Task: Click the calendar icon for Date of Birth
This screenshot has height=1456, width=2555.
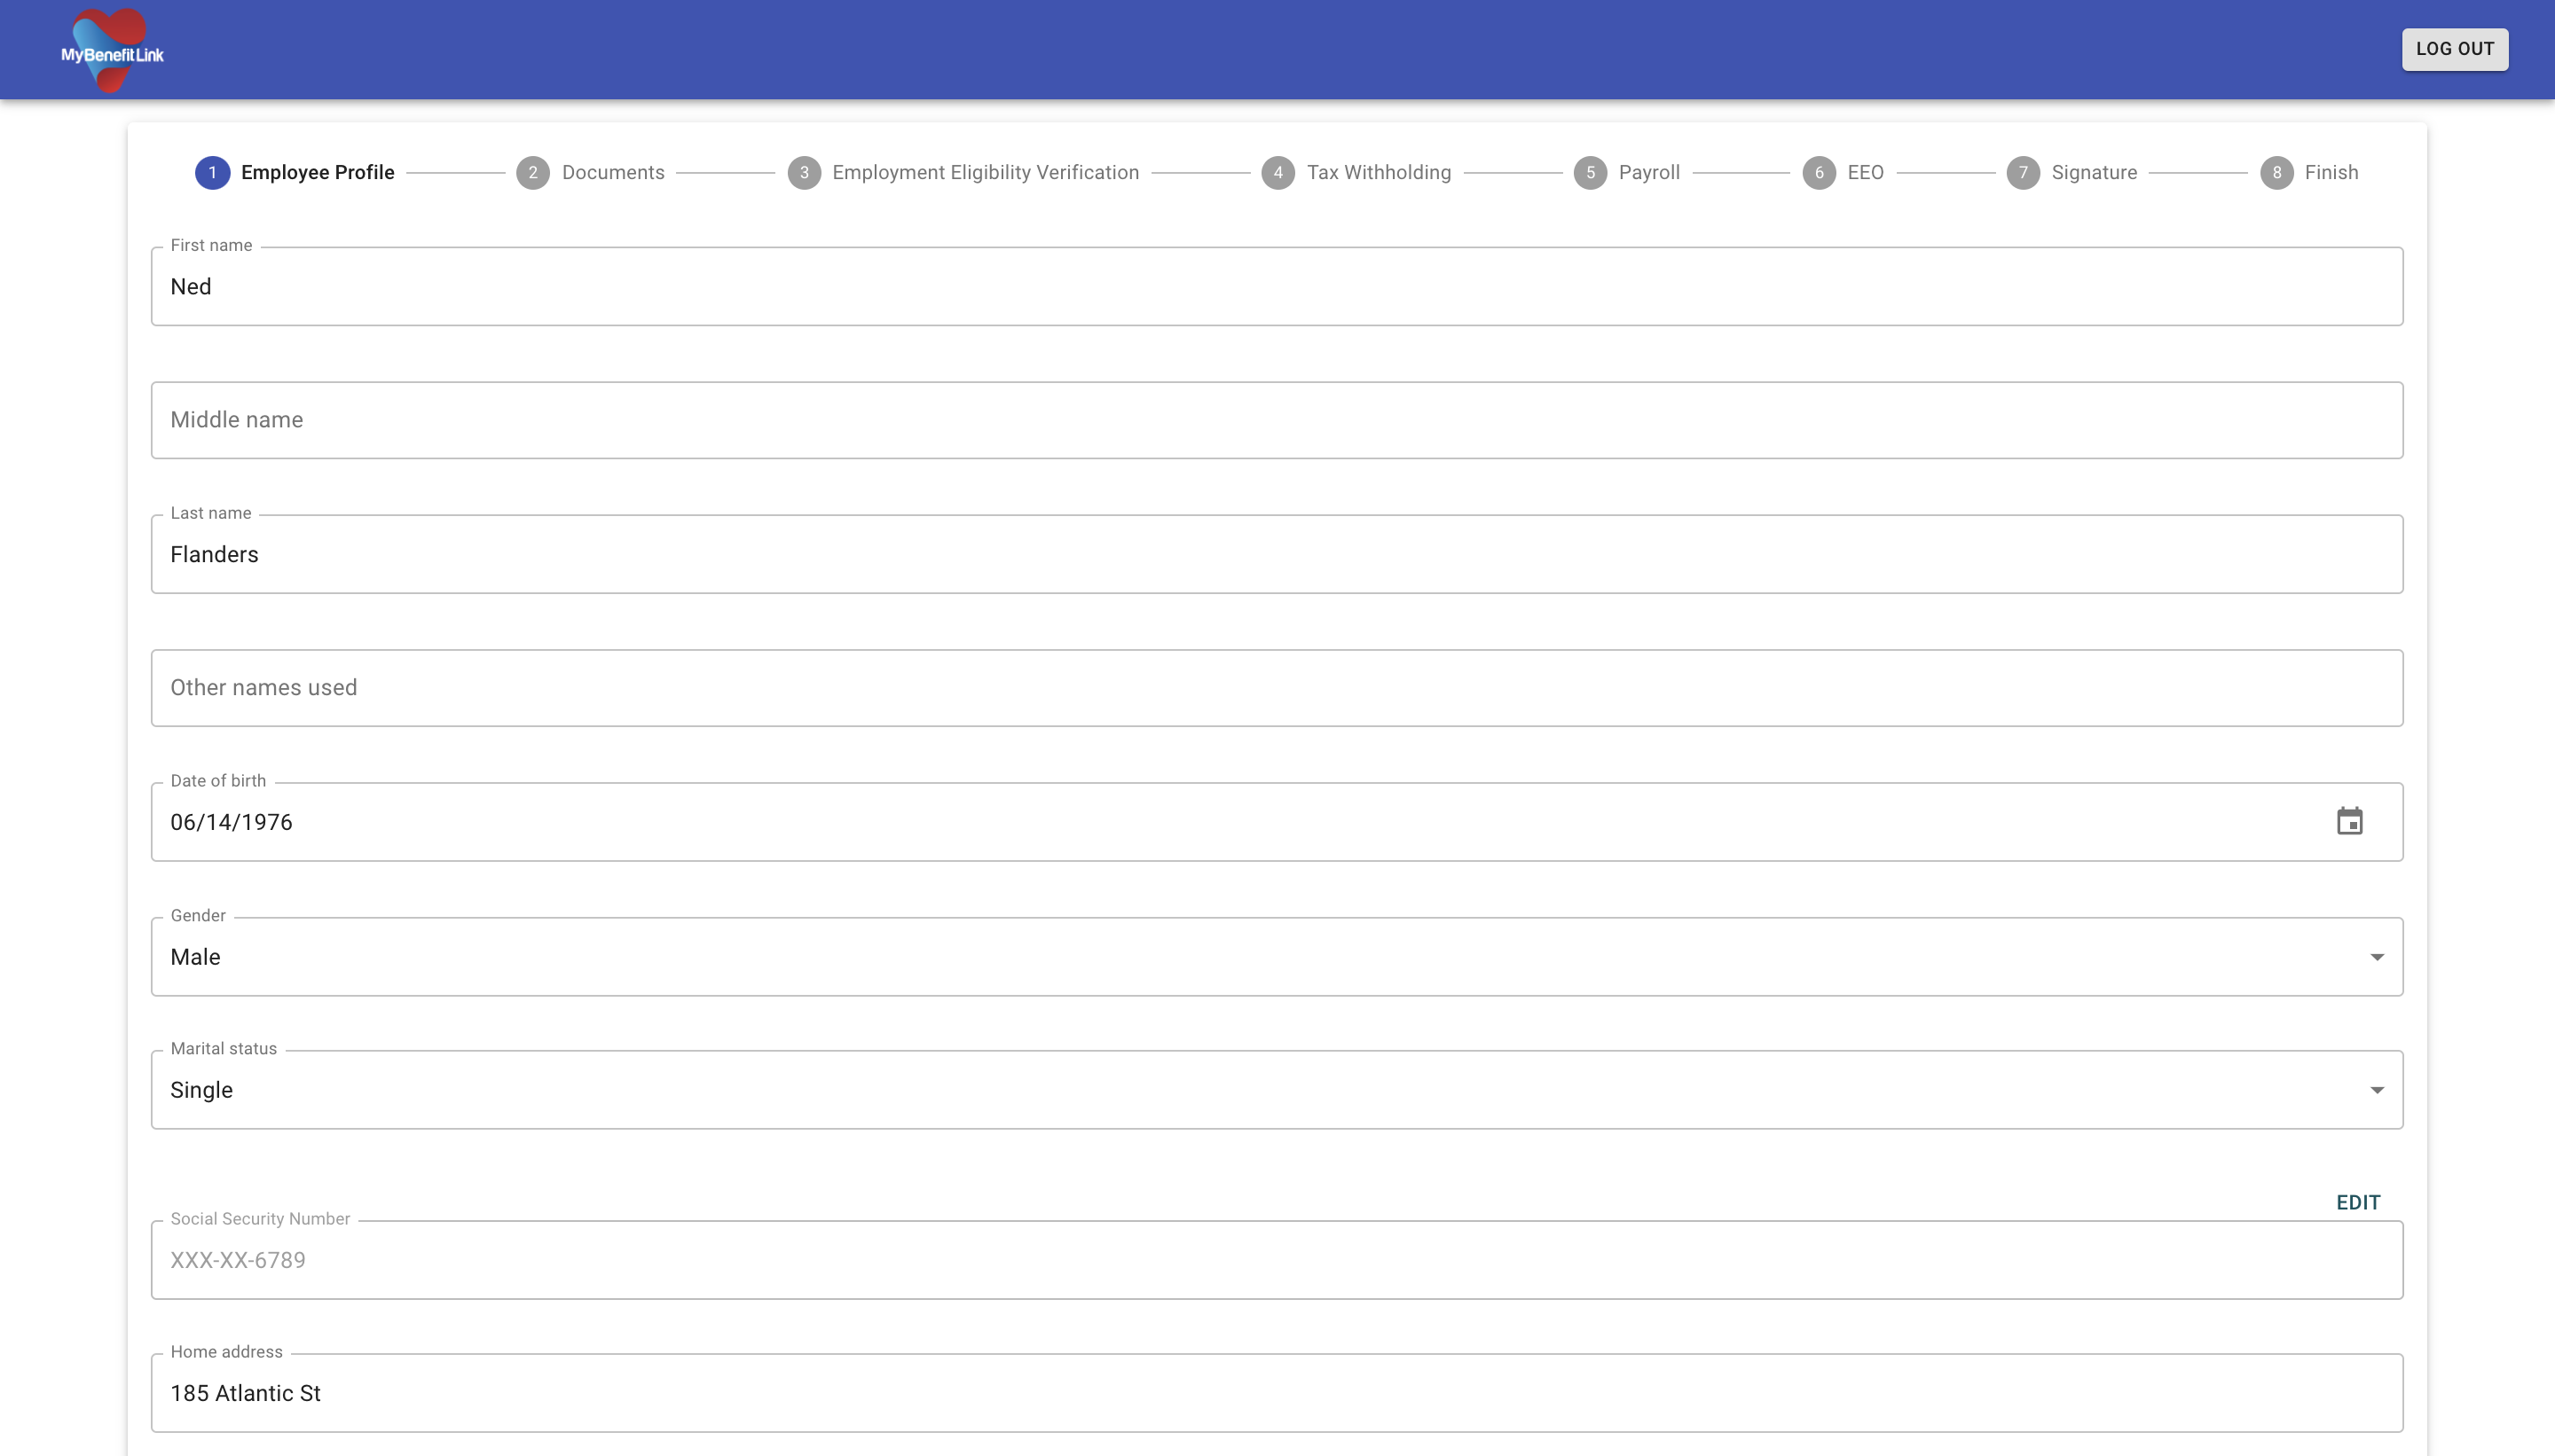Action: coord(2350,821)
